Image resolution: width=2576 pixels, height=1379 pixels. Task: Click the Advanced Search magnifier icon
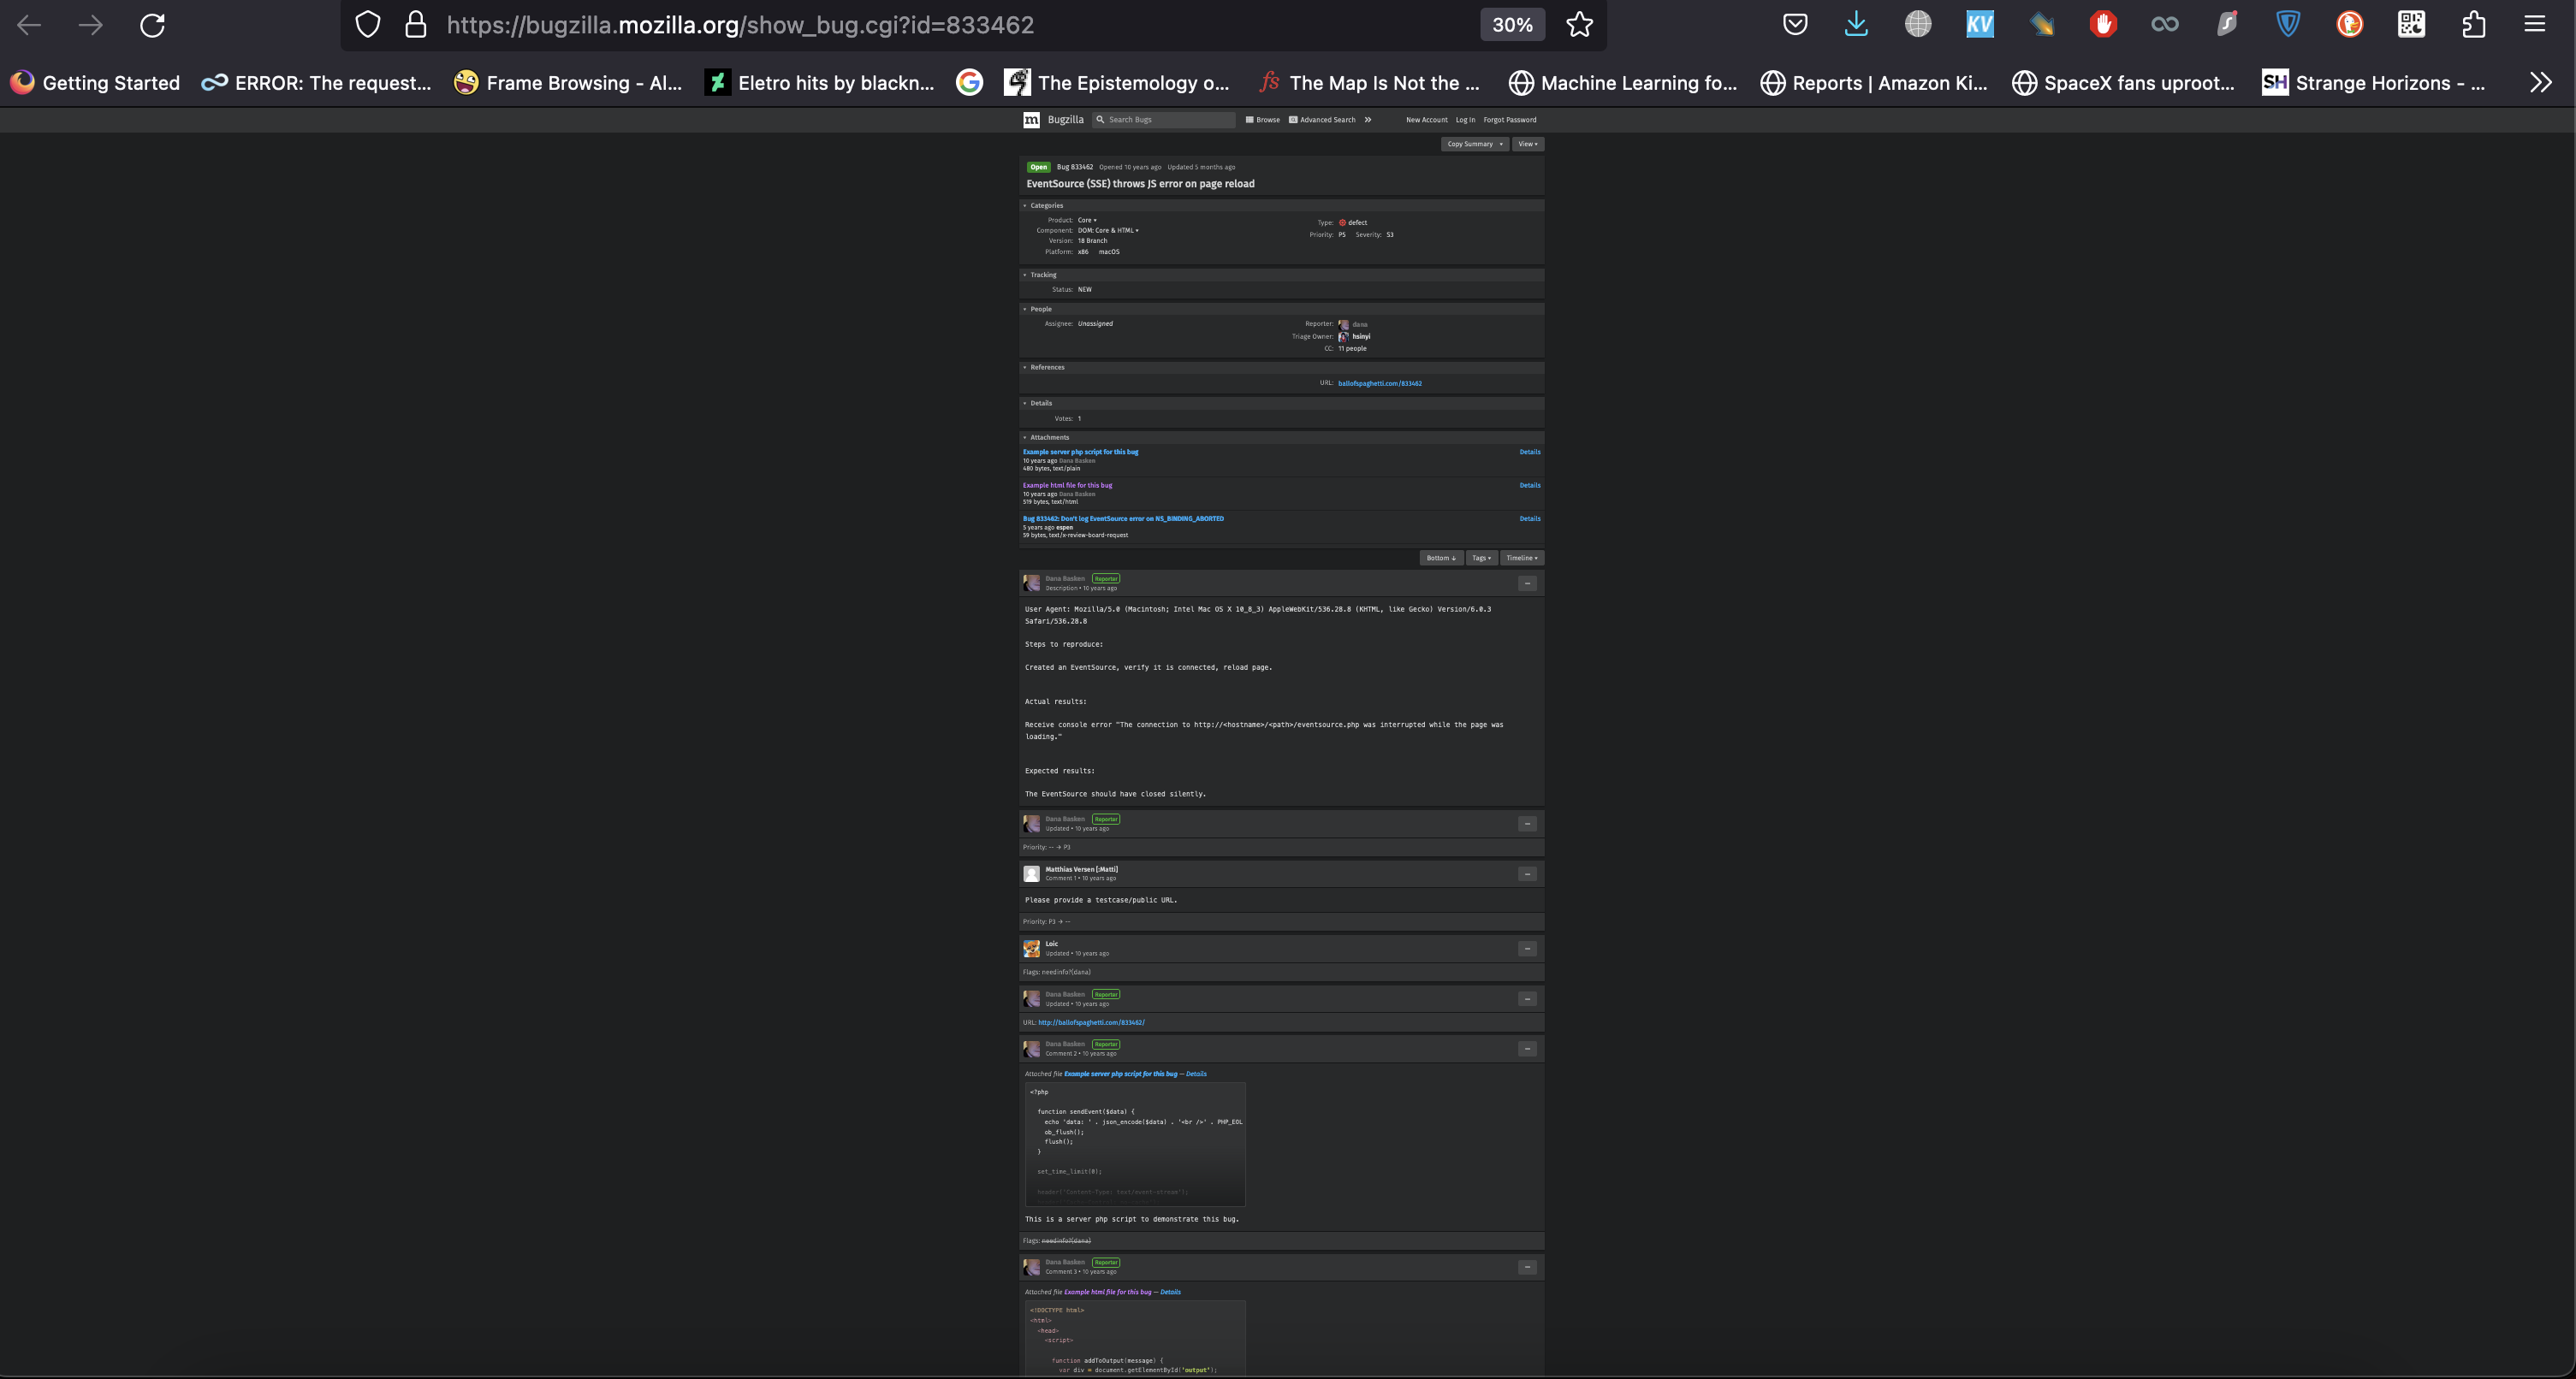(x=1292, y=120)
